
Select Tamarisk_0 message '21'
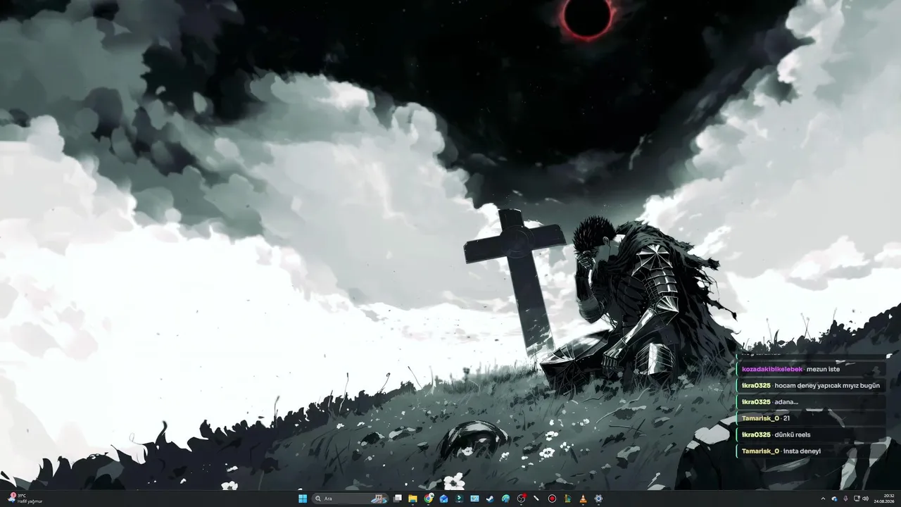coord(811,418)
